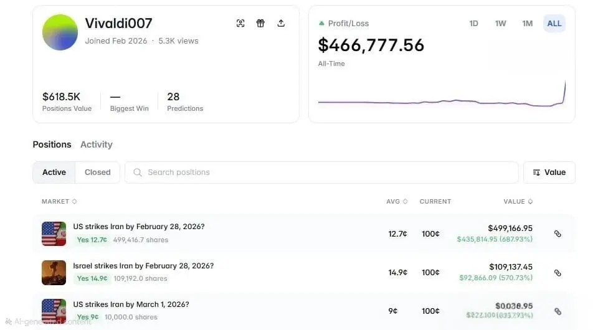The height and width of the screenshot is (330, 593).
Task: Click the profit/loss line chart
Action: click(442, 95)
